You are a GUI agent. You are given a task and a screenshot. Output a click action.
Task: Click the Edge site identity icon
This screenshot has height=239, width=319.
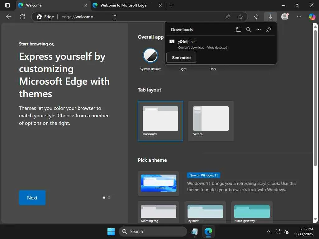click(x=39, y=17)
